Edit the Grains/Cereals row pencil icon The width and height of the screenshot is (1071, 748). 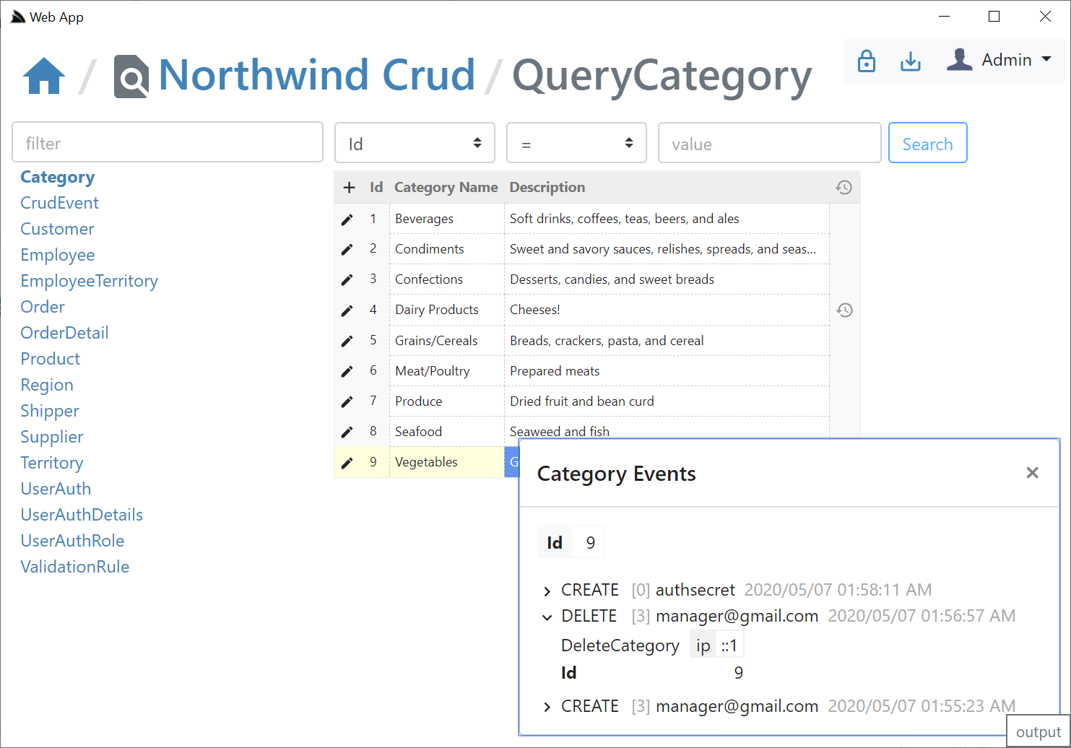[347, 342]
